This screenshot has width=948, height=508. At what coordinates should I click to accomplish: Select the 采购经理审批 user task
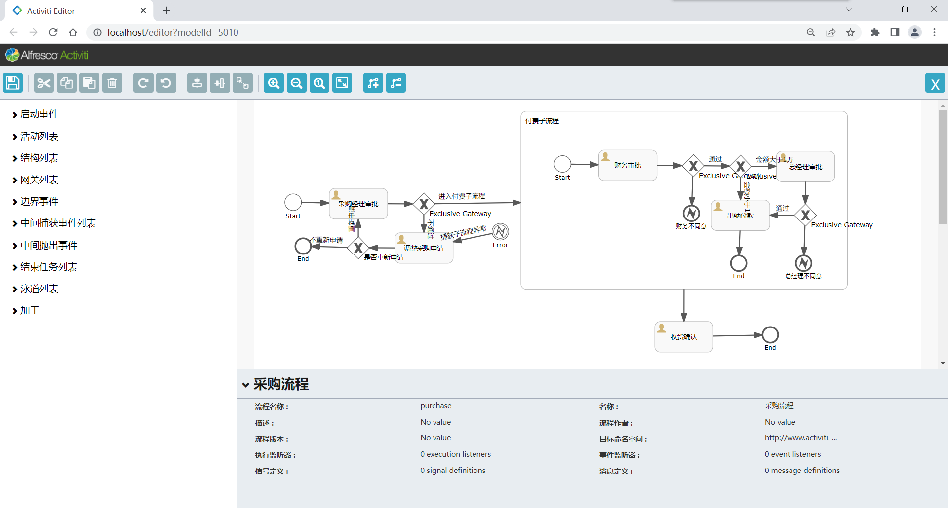point(358,203)
